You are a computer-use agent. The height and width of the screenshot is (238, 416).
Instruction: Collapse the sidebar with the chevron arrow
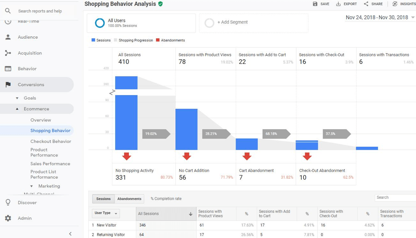[x=70, y=234]
